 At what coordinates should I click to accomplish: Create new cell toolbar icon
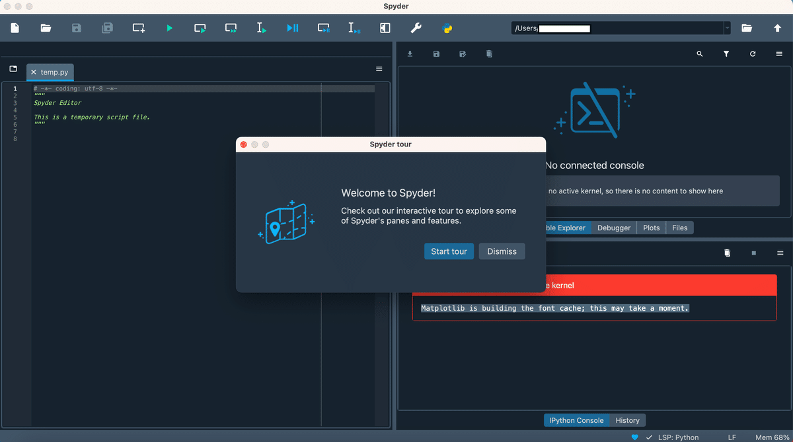click(139, 28)
